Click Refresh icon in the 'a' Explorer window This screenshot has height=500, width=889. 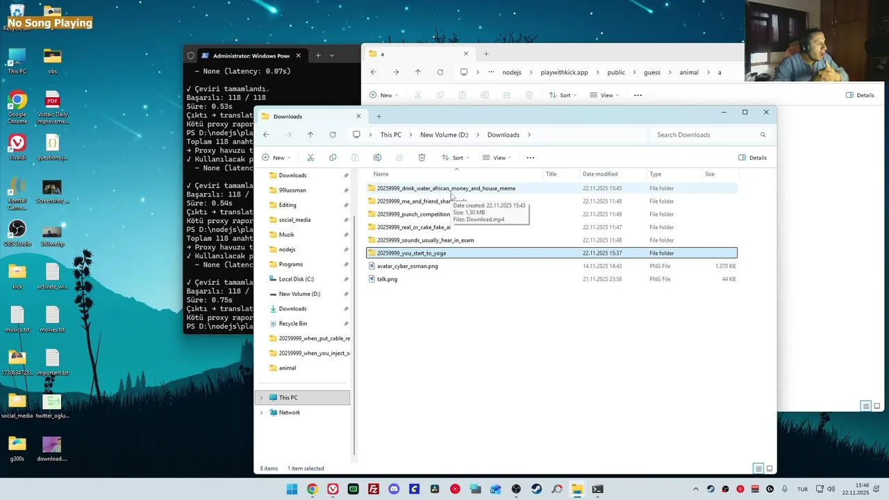click(x=440, y=72)
